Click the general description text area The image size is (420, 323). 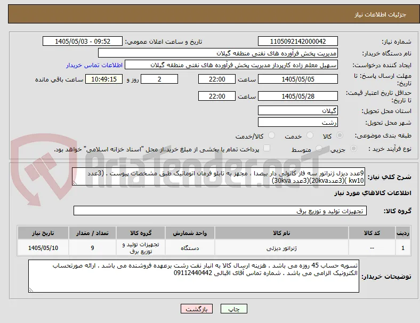[219, 176]
